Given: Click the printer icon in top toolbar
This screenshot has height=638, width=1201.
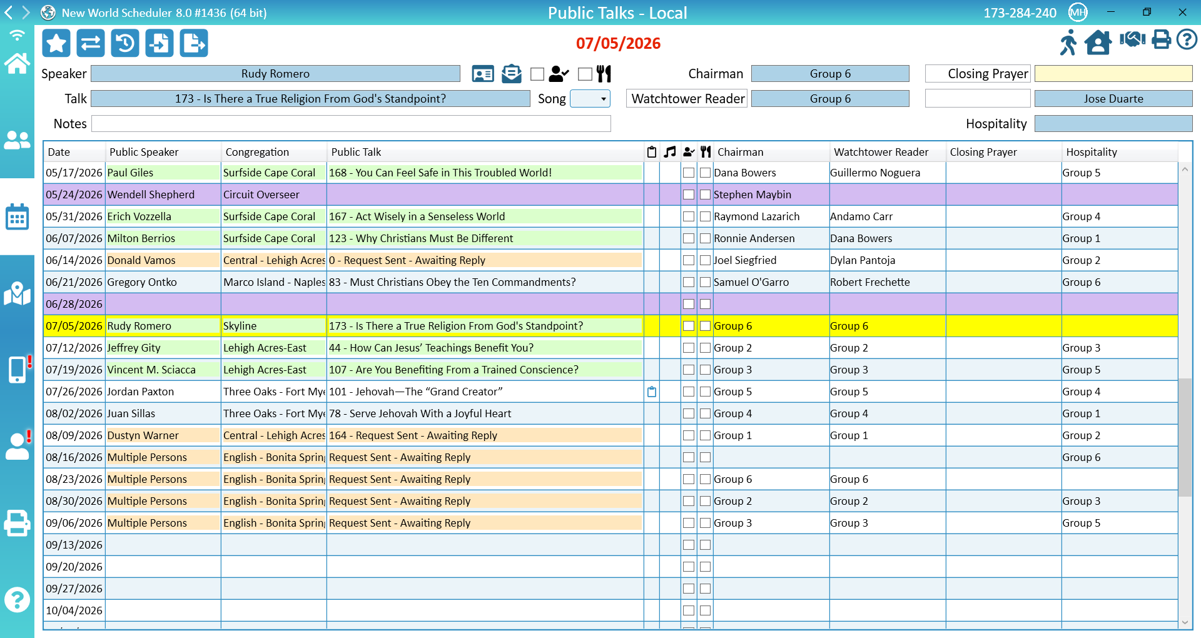Looking at the screenshot, I should [1162, 41].
